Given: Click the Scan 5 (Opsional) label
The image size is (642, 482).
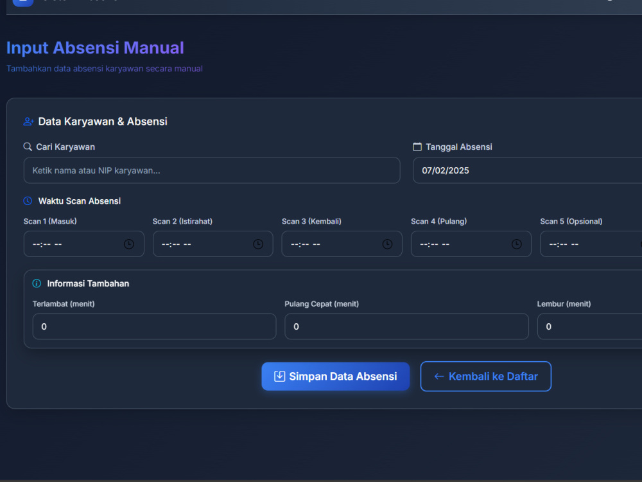Looking at the screenshot, I should click(x=571, y=221).
